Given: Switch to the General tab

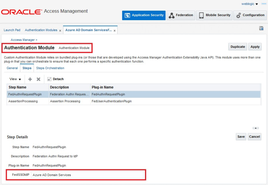Looking at the screenshot, I should coord(12,68).
